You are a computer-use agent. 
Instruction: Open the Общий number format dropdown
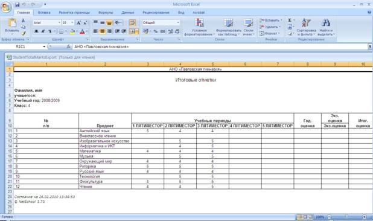click(178, 22)
